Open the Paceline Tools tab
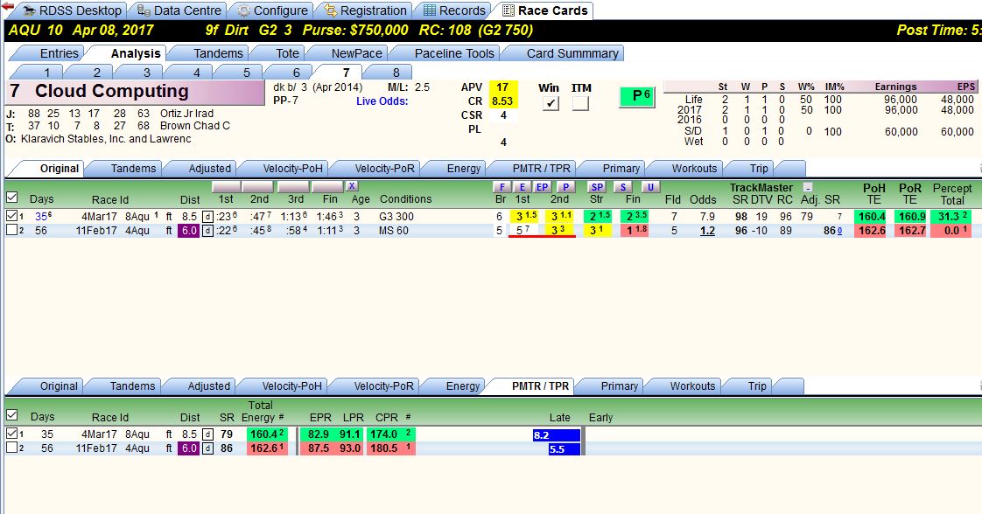Image resolution: width=982 pixels, height=514 pixels. tap(454, 53)
